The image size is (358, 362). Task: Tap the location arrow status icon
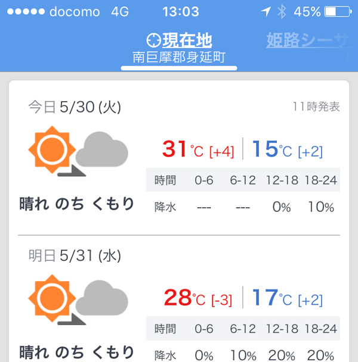click(265, 12)
